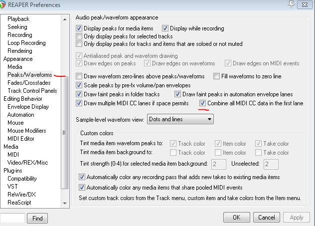Image resolution: width=315 pixels, height=226 pixels.
Task: Click the category list scrollbar thumb
Action: [x=64, y=133]
